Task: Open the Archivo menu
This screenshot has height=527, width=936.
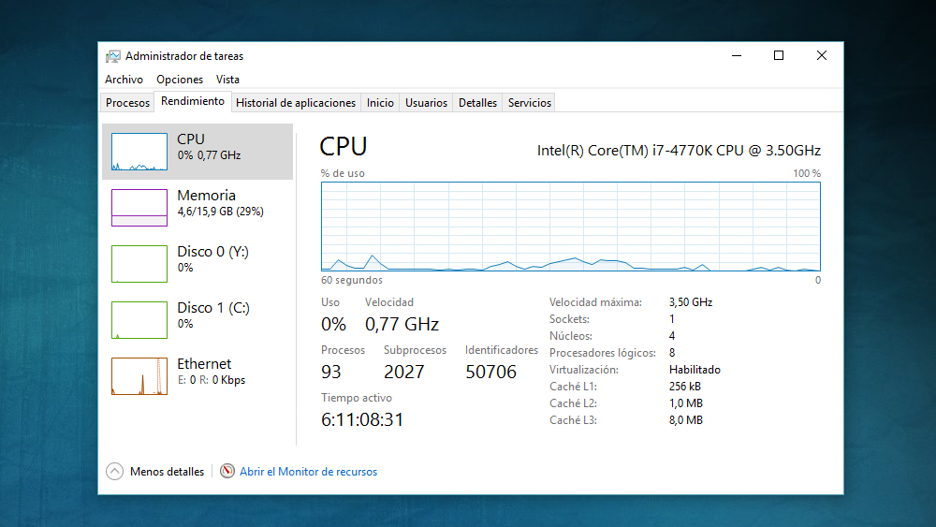Action: [124, 80]
